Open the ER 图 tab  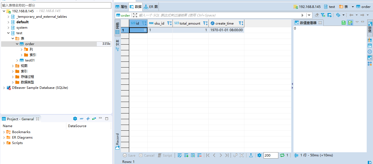click(151, 7)
